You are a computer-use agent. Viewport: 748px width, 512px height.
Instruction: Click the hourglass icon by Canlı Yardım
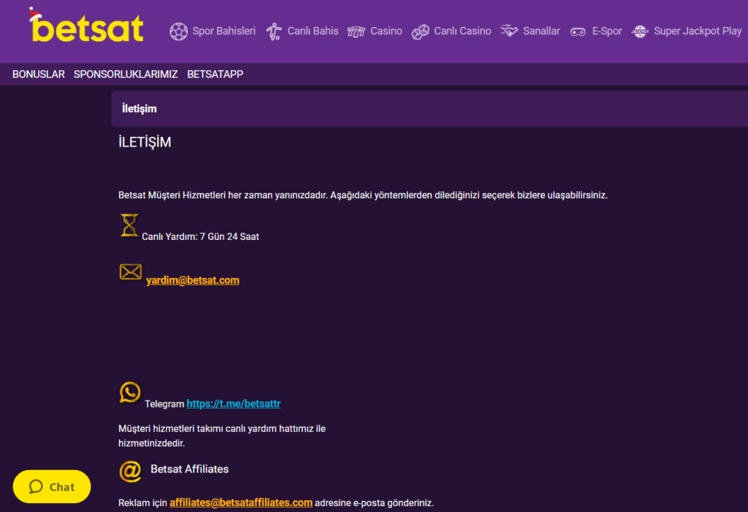(x=129, y=225)
